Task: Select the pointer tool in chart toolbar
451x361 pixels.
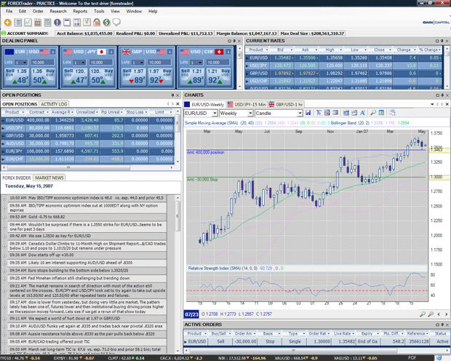Action: [x=319, y=113]
